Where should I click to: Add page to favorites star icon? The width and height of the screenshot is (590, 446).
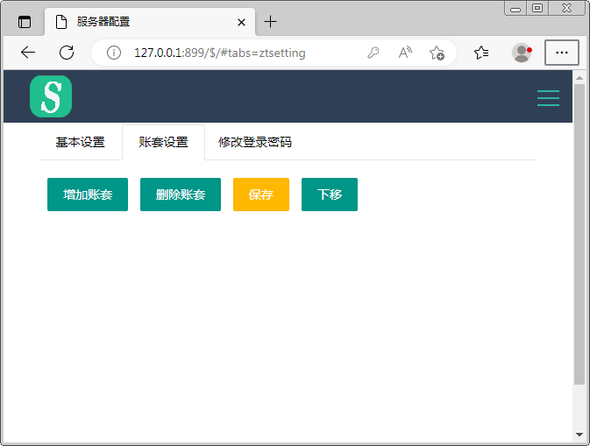tap(437, 53)
